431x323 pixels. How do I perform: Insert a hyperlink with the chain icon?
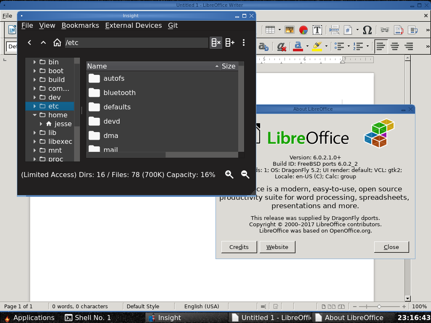pyautogui.click(x=385, y=30)
